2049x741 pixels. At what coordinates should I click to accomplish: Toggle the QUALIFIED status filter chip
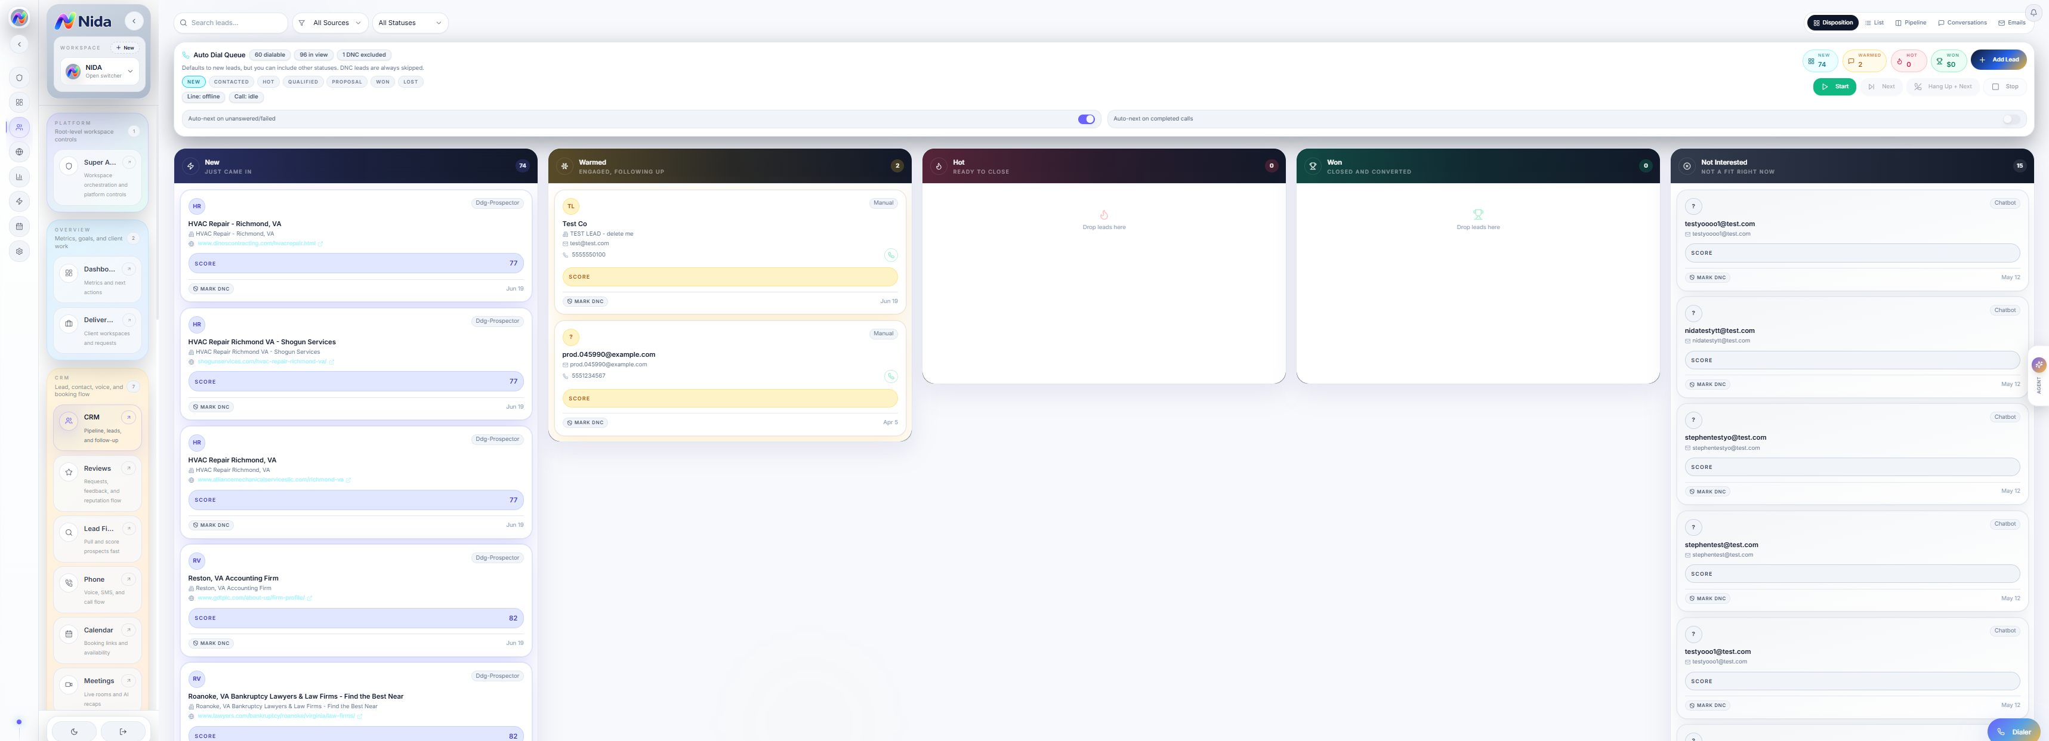pos(303,82)
